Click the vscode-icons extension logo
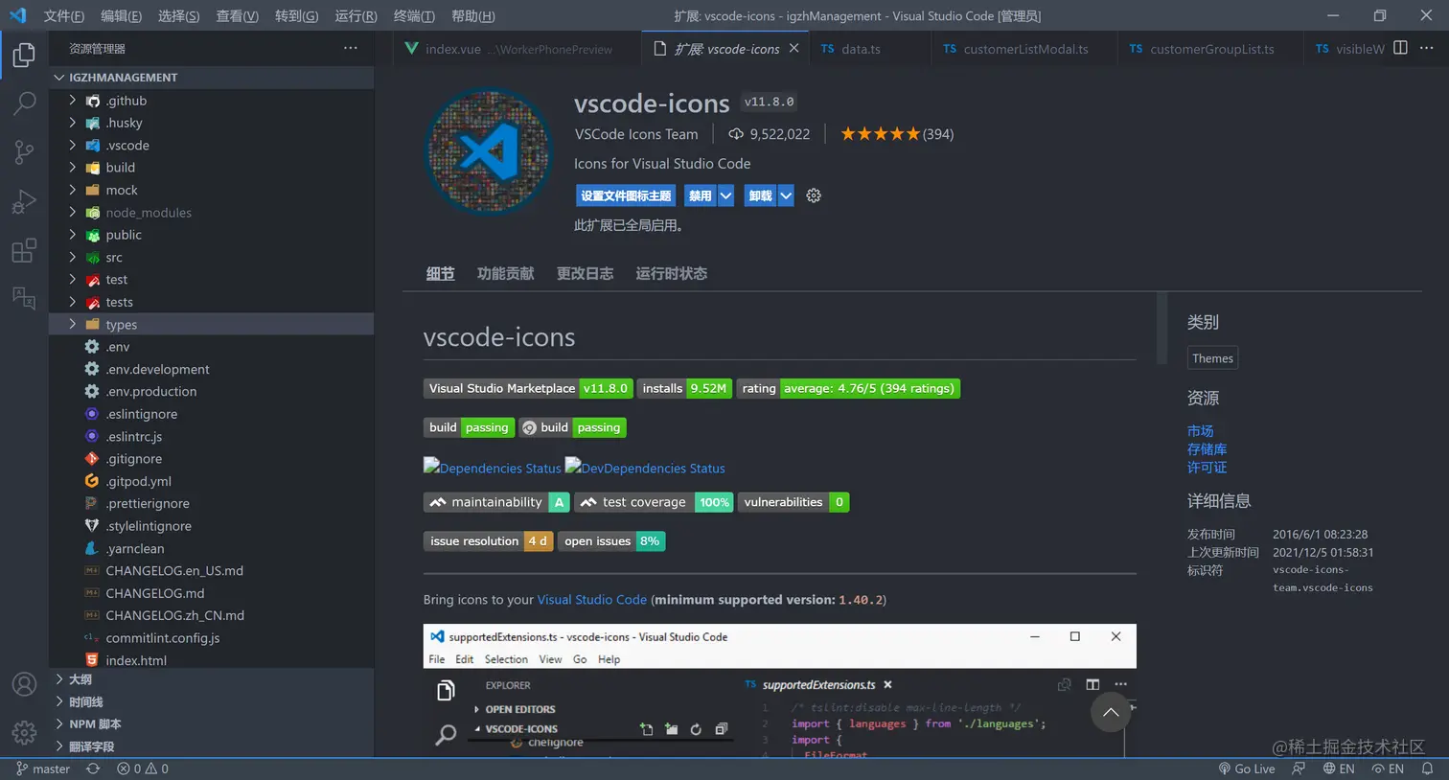 489,151
